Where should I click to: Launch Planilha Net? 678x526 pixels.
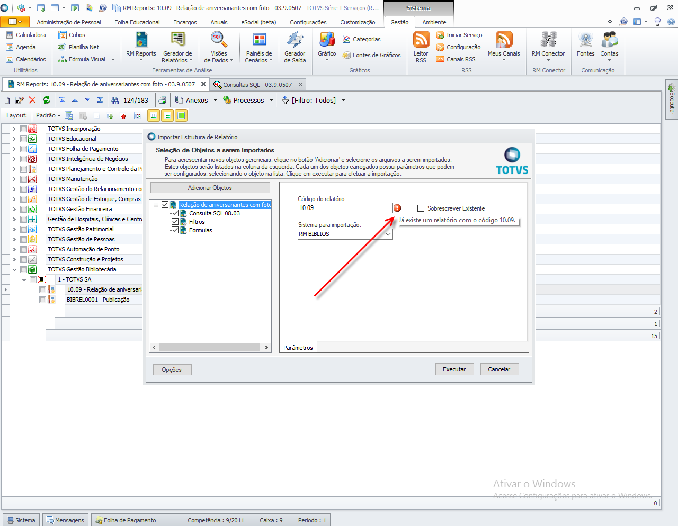(79, 47)
